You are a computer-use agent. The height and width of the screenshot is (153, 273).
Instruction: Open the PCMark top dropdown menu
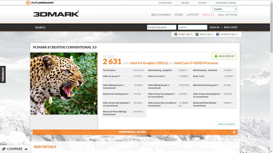[x=204, y=3]
